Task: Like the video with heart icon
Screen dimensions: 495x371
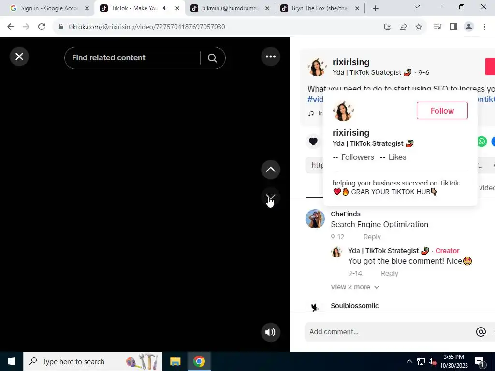Action: point(313,142)
